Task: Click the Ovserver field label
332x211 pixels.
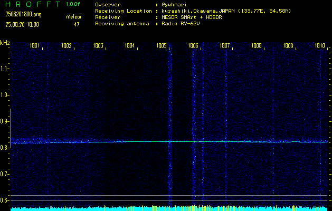Action: click(108, 5)
